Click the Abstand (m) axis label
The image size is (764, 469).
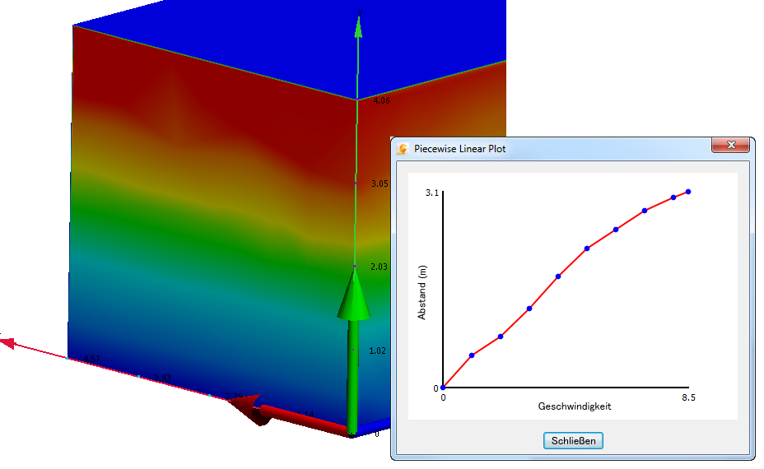click(422, 292)
